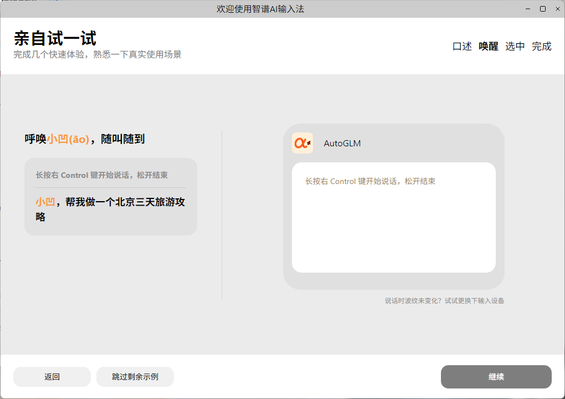This screenshot has width=565, height=399.
Task: Select the highlighted 唤醒 step
Action: 489,47
